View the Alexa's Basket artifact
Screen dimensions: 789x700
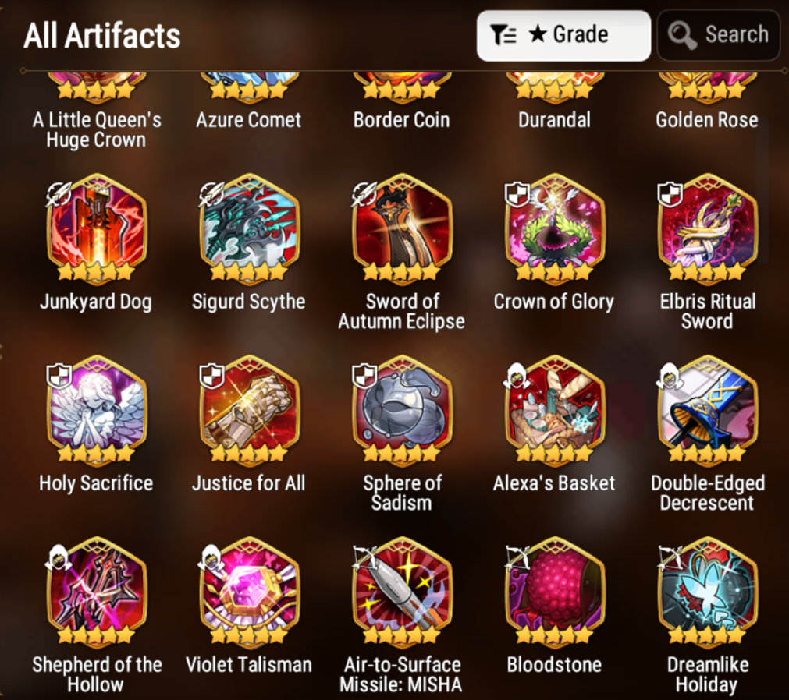point(555,408)
